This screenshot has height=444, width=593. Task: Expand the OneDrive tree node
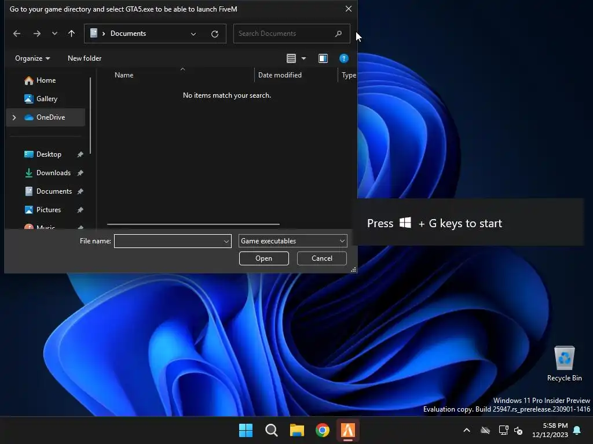tap(14, 117)
